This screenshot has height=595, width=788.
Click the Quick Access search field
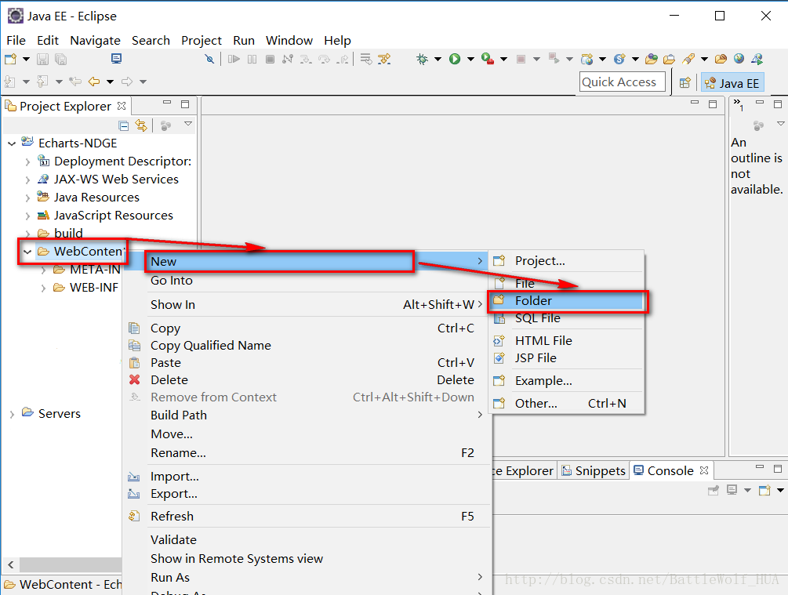coord(622,82)
